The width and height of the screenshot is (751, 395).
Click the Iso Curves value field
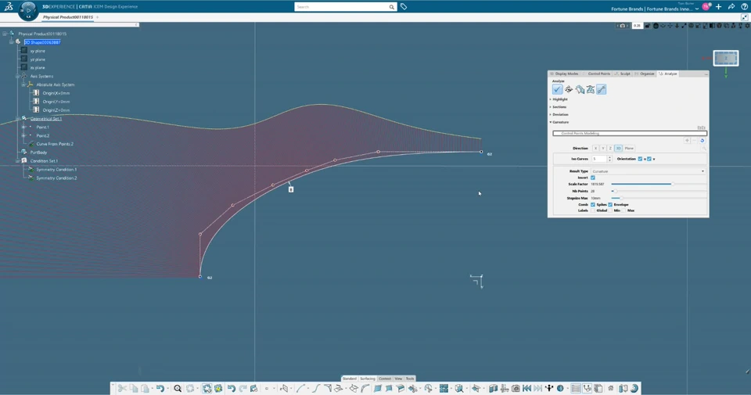(x=598, y=159)
